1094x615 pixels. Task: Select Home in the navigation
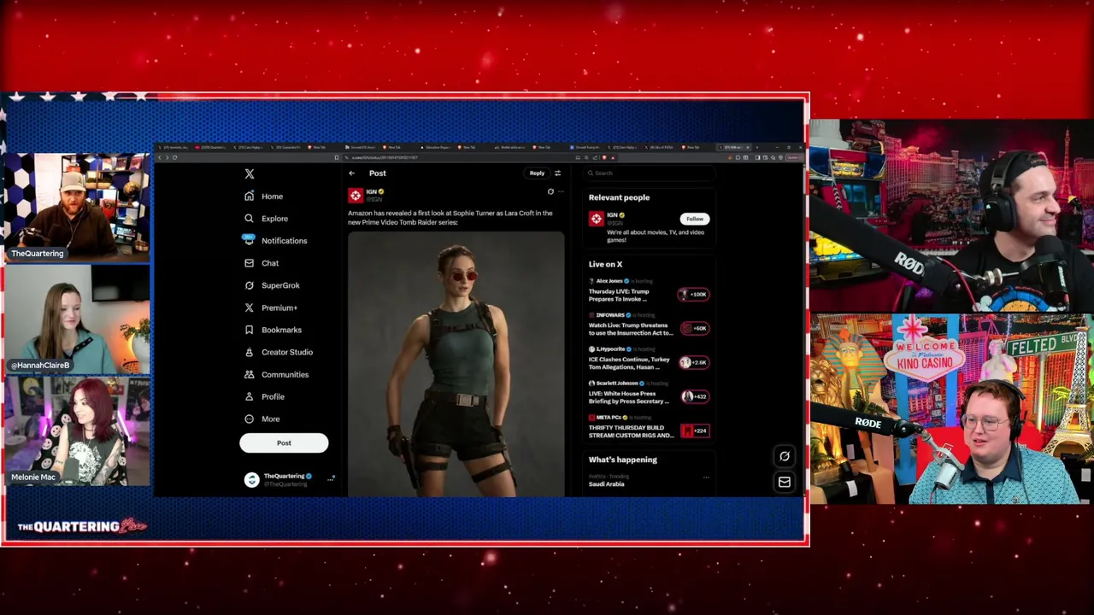[x=272, y=196]
